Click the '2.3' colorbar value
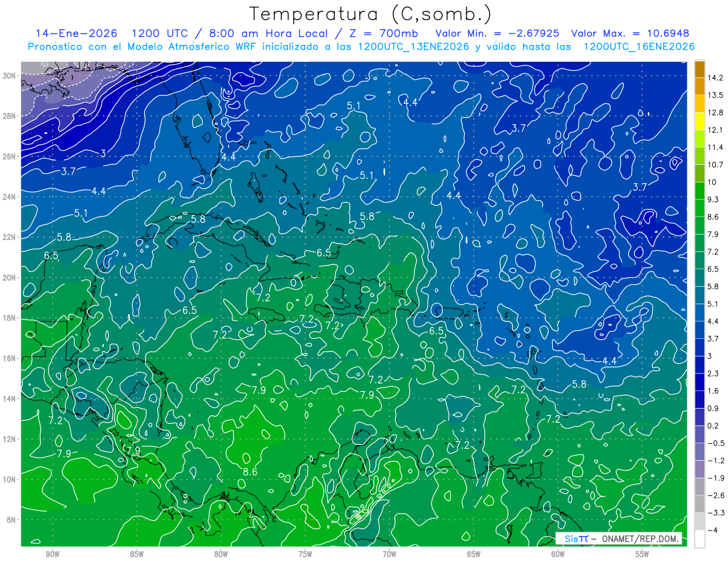Image resolution: width=728 pixels, height=562 pixels. (713, 373)
